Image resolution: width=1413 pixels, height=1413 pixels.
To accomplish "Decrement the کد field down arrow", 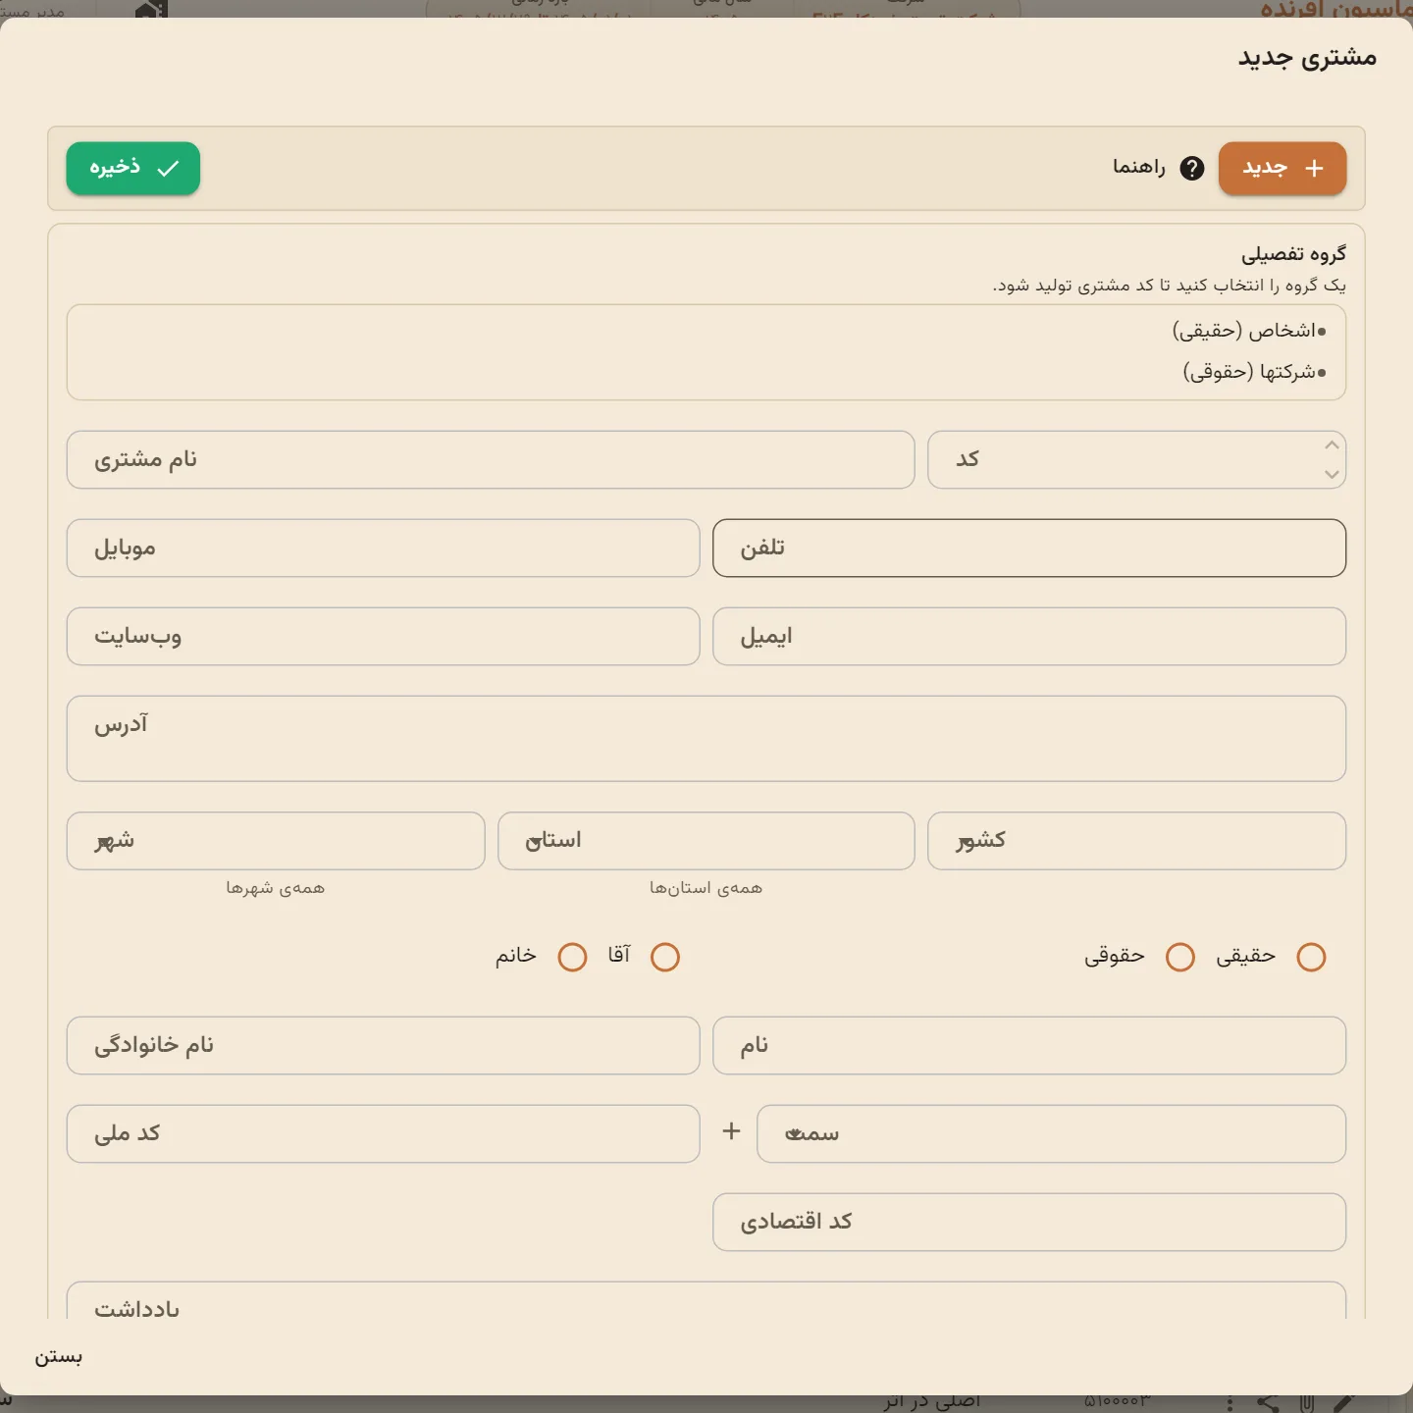I will tap(1332, 474).
